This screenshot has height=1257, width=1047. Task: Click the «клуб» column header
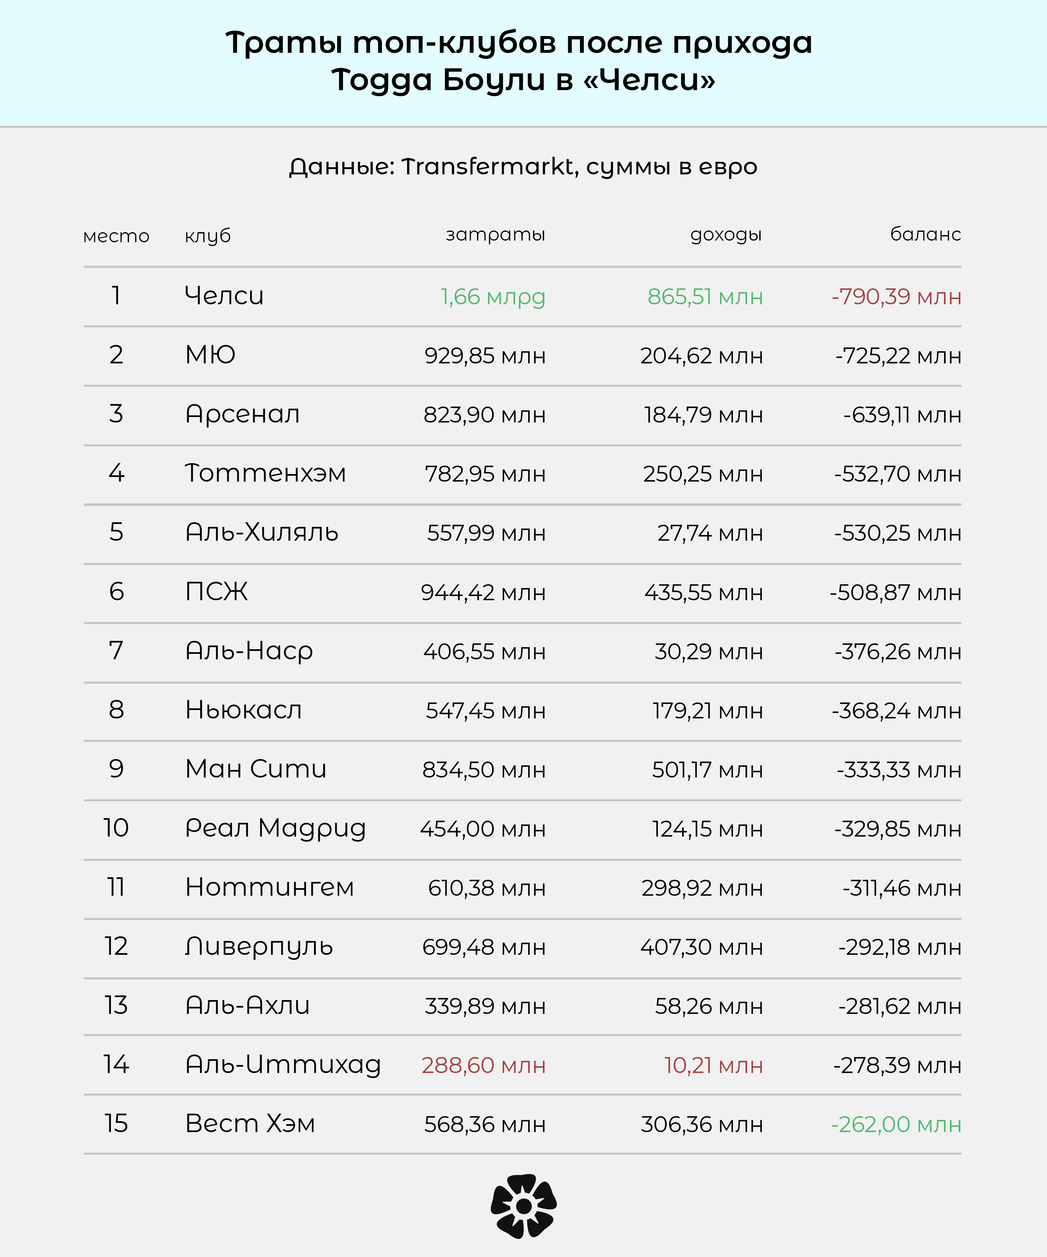tap(207, 236)
